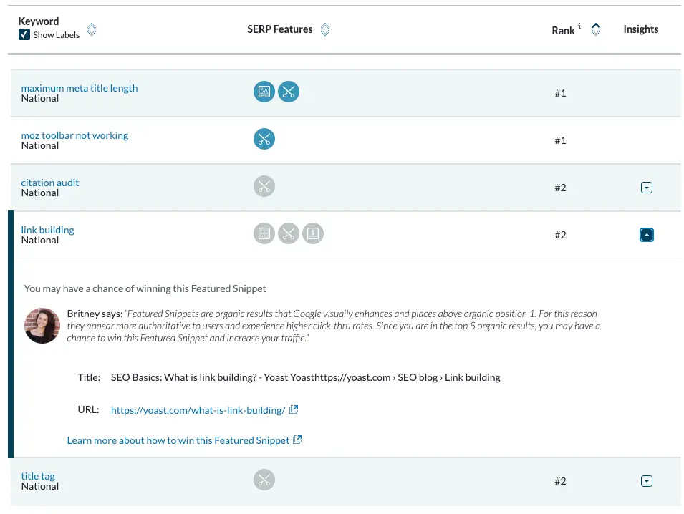Click gray scissors icon in title tag row
The height and width of the screenshot is (514, 684).
point(264,480)
